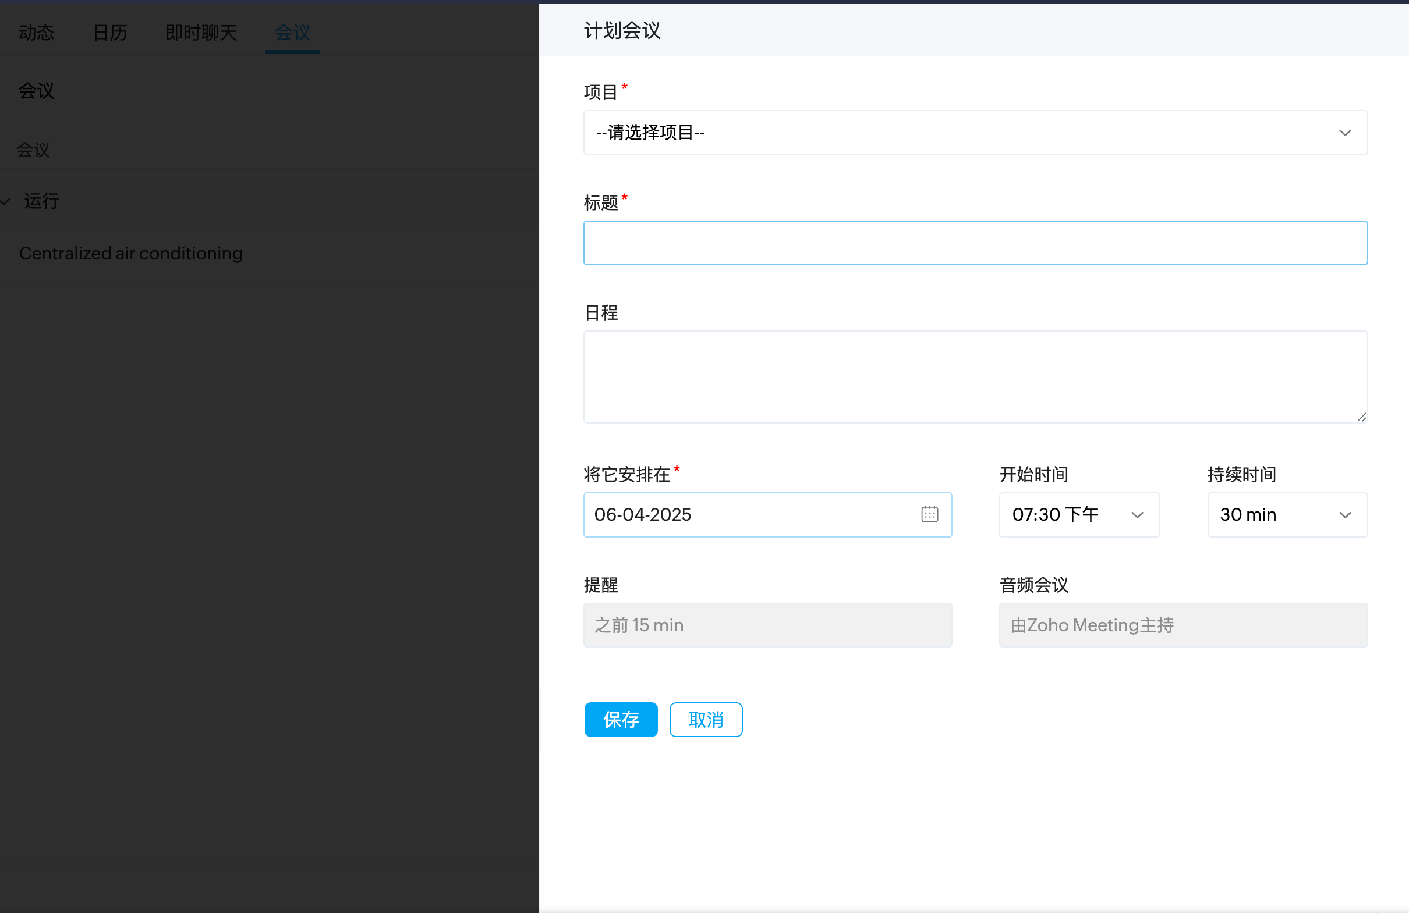Switch to the 日历 tab
The image size is (1409, 914).
pyautogui.click(x=110, y=32)
